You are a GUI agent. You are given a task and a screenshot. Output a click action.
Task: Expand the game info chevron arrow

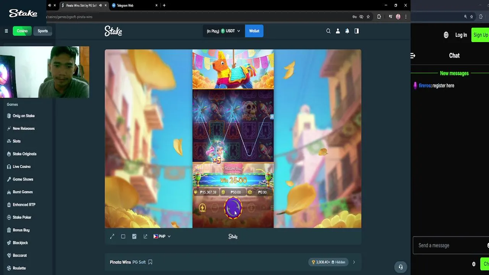pyautogui.click(x=354, y=262)
